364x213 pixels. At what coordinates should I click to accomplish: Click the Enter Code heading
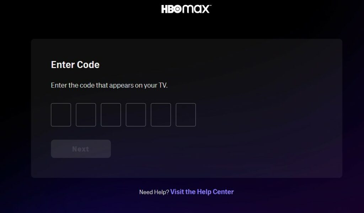(x=75, y=65)
